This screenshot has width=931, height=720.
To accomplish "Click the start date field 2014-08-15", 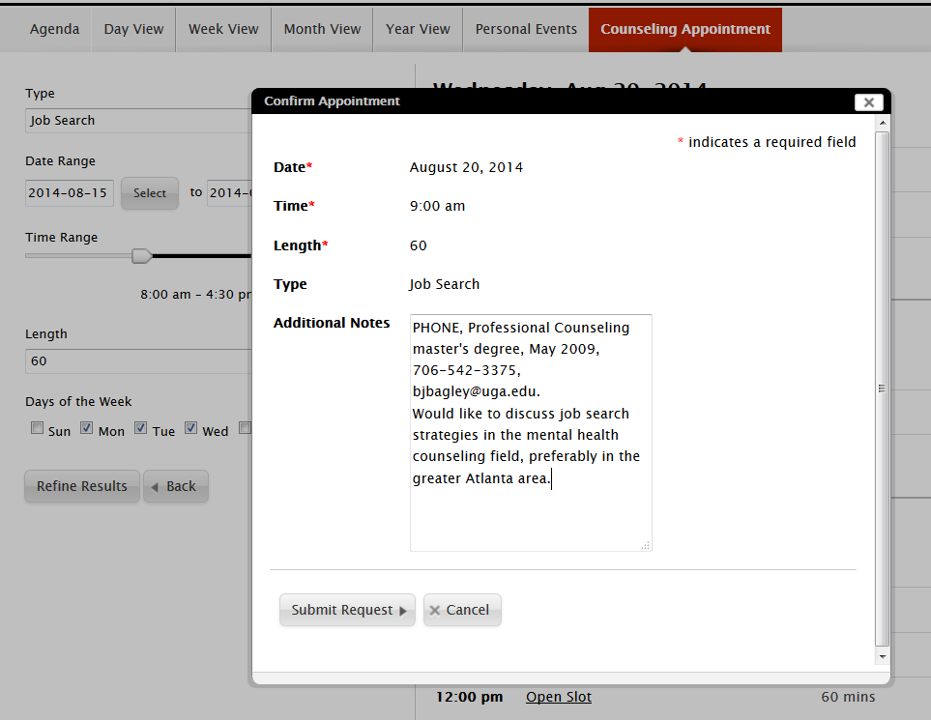I will (x=70, y=193).
